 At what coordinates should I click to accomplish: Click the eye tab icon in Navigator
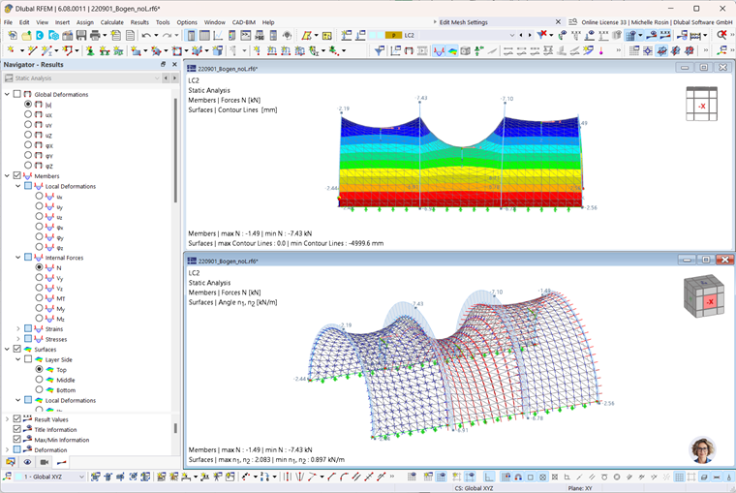coord(27,462)
